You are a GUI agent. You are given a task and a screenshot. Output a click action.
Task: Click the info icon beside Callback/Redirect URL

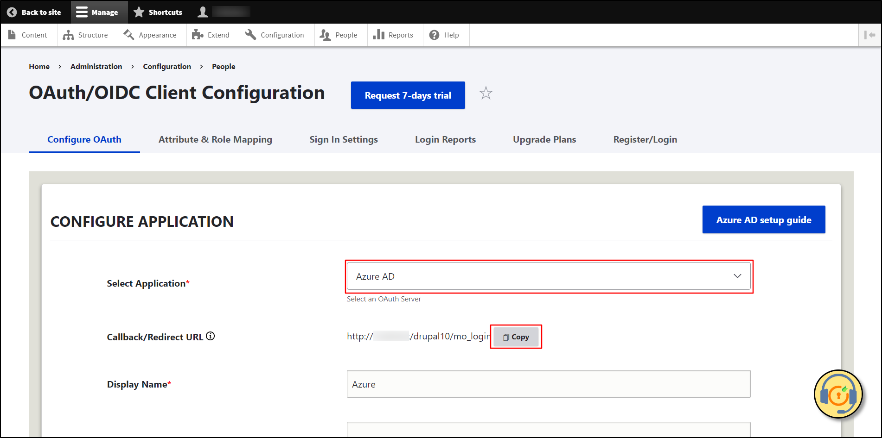click(x=211, y=336)
